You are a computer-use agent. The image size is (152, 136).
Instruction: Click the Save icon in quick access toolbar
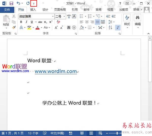point(11,3)
